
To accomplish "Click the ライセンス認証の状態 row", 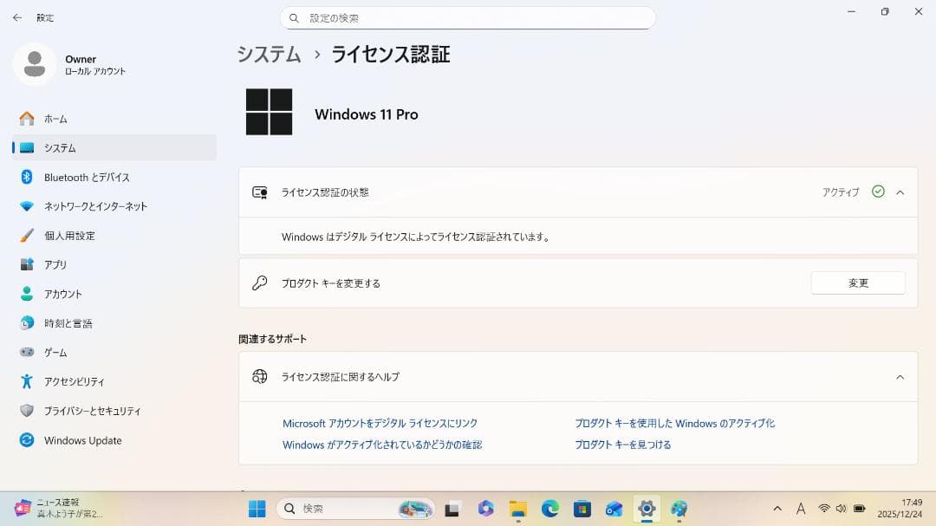I will click(x=578, y=192).
